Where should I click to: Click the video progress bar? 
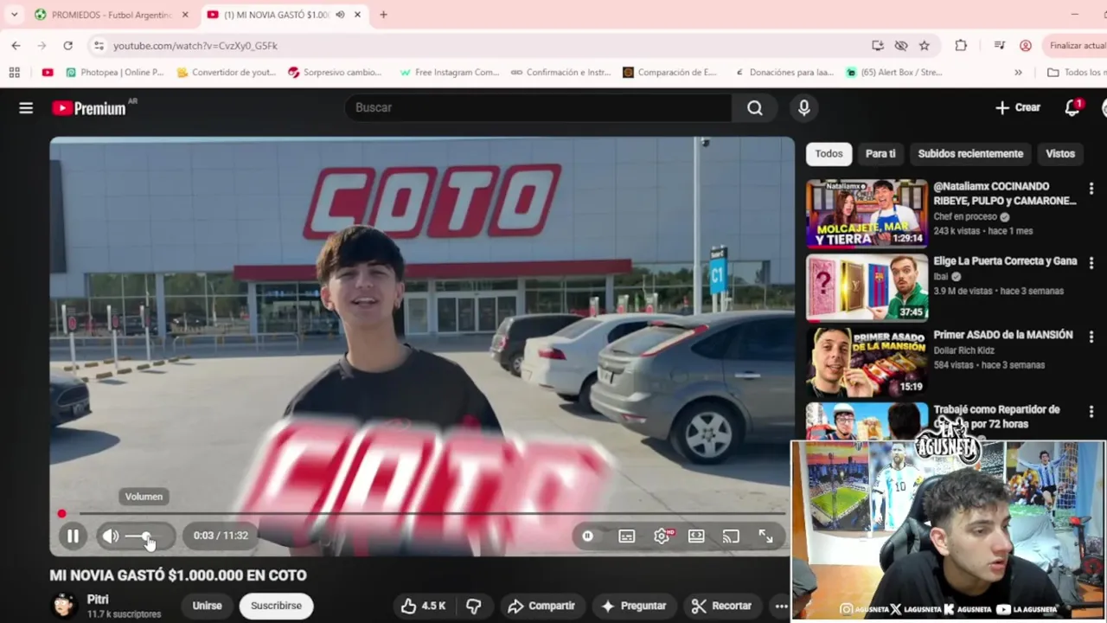pyautogui.click(x=422, y=514)
